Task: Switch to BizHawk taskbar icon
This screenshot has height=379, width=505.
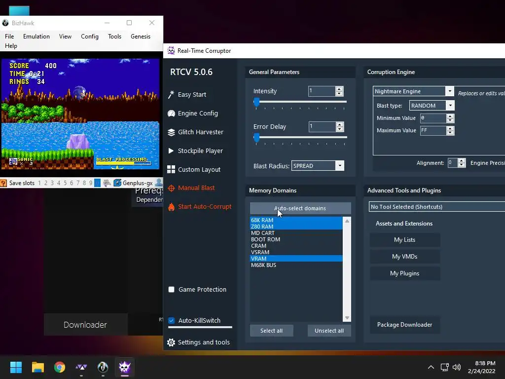Action: [103, 367]
